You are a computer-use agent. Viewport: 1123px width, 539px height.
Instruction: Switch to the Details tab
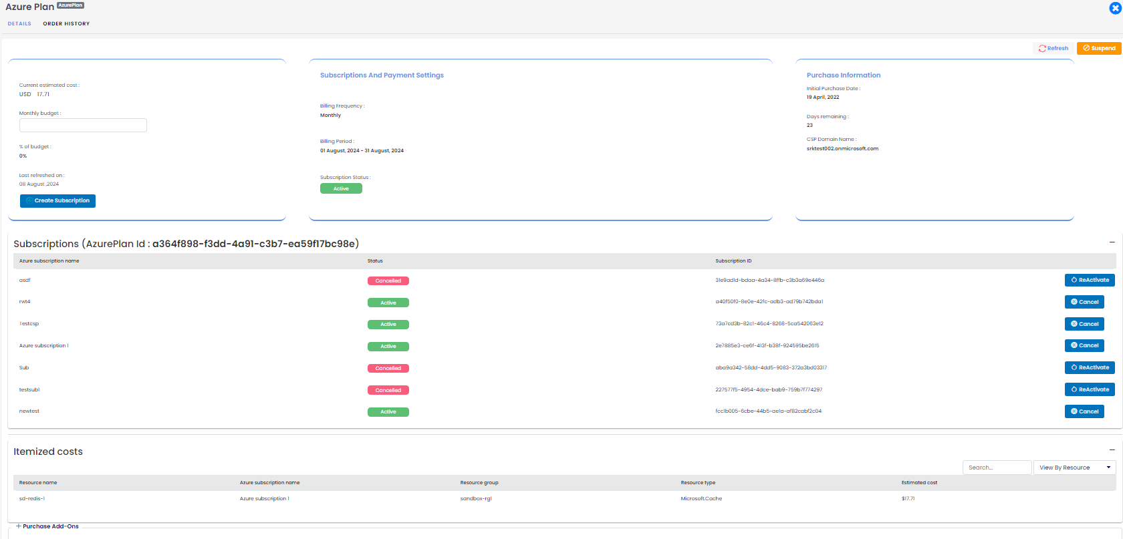(19, 23)
